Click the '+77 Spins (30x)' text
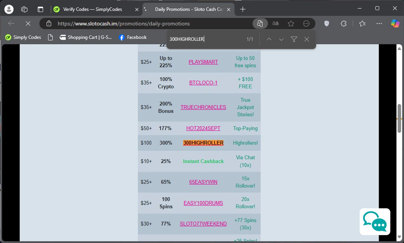 point(245,224)
